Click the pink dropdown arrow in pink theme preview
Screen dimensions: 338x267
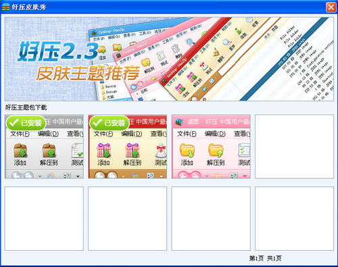(x=245, y=176)
